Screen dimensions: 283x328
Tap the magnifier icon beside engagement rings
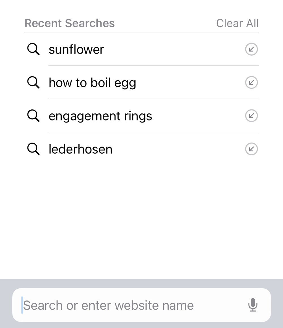pyautogui.click(x=33, y=115)
